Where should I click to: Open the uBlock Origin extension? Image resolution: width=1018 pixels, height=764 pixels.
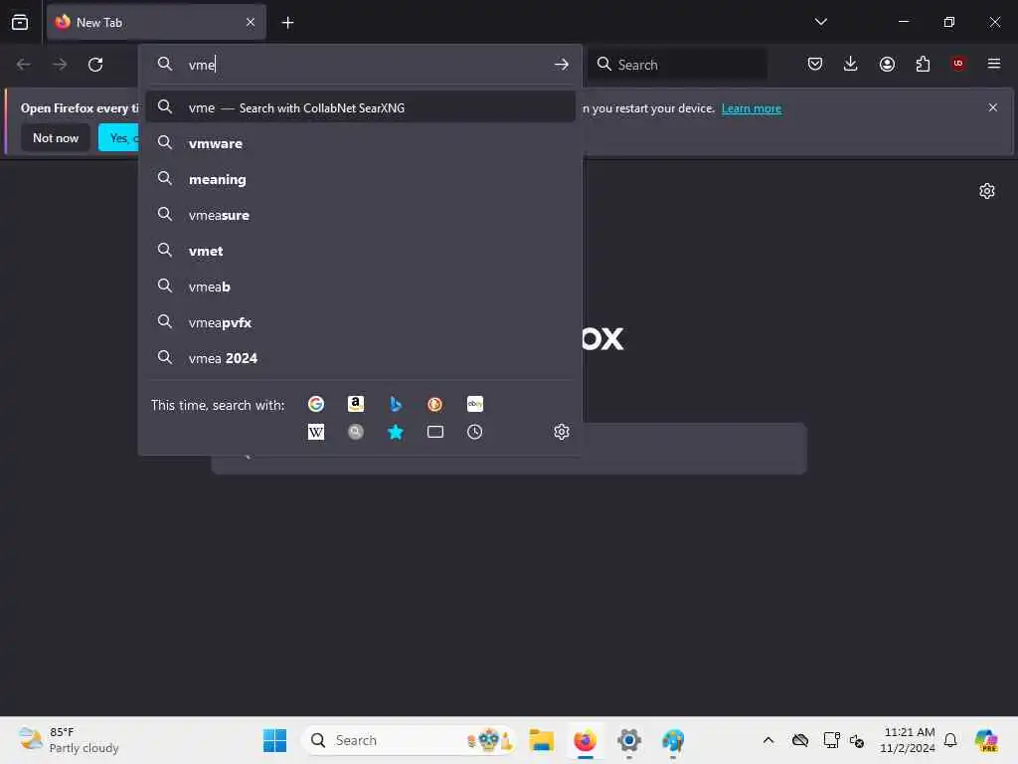(958, 64)
